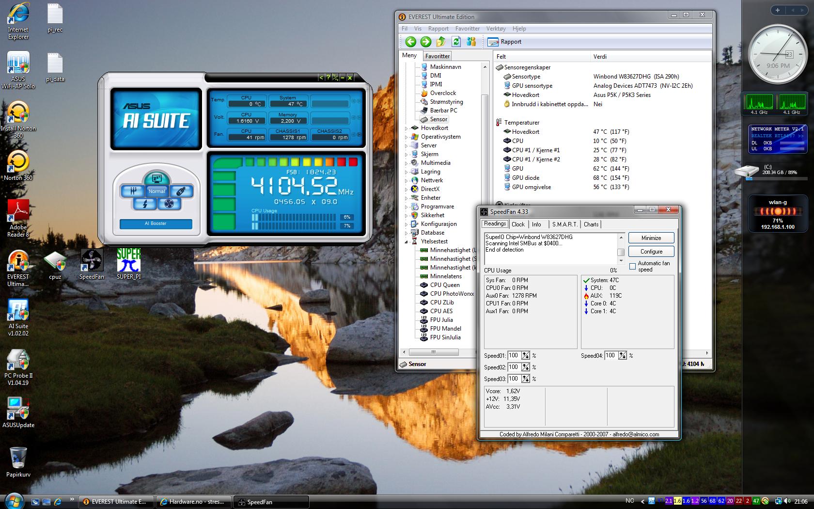Click Windows Start orb
Image resolution: width=814 pixels, height=509 pixels.
[x=13, y=501]
